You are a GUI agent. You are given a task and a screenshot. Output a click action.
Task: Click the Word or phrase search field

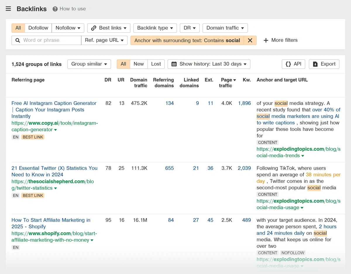[47, 40]
